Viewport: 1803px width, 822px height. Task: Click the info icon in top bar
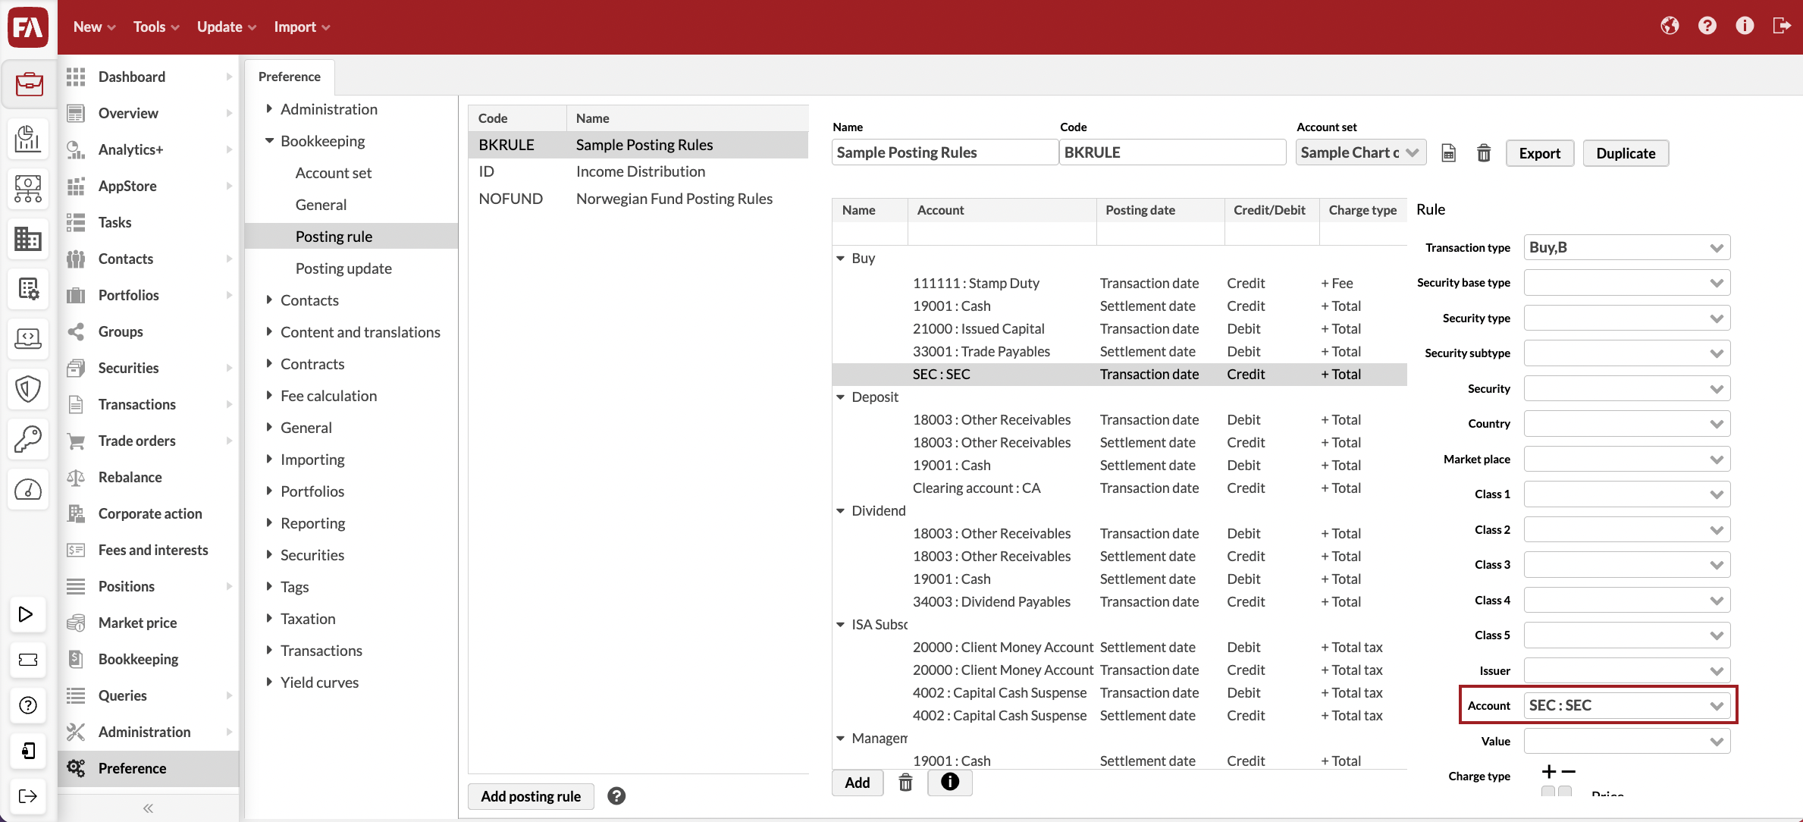[1745, 27]
